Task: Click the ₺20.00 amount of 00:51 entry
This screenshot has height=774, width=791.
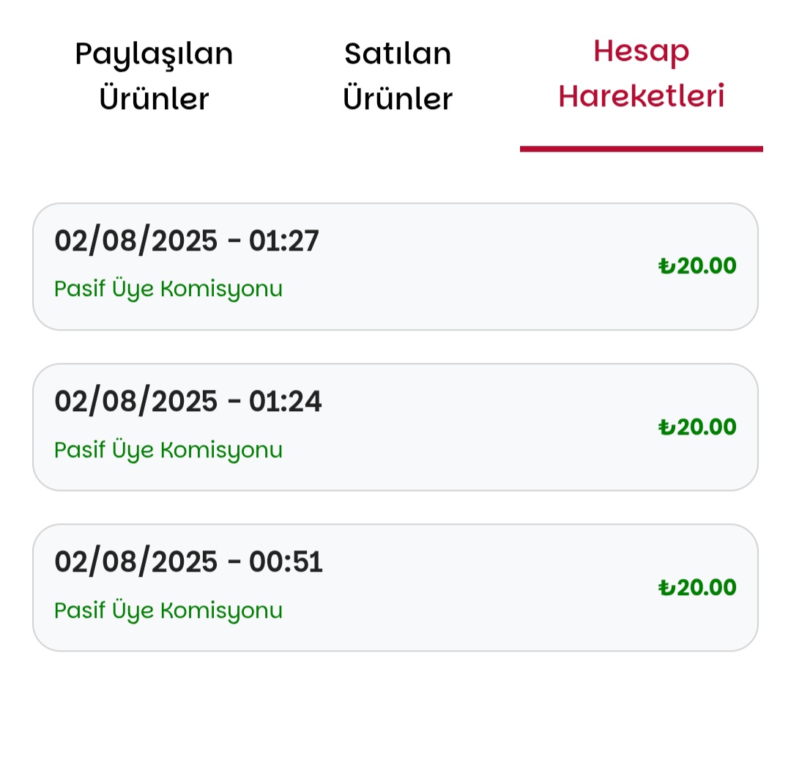Action: tap(697, 588)
